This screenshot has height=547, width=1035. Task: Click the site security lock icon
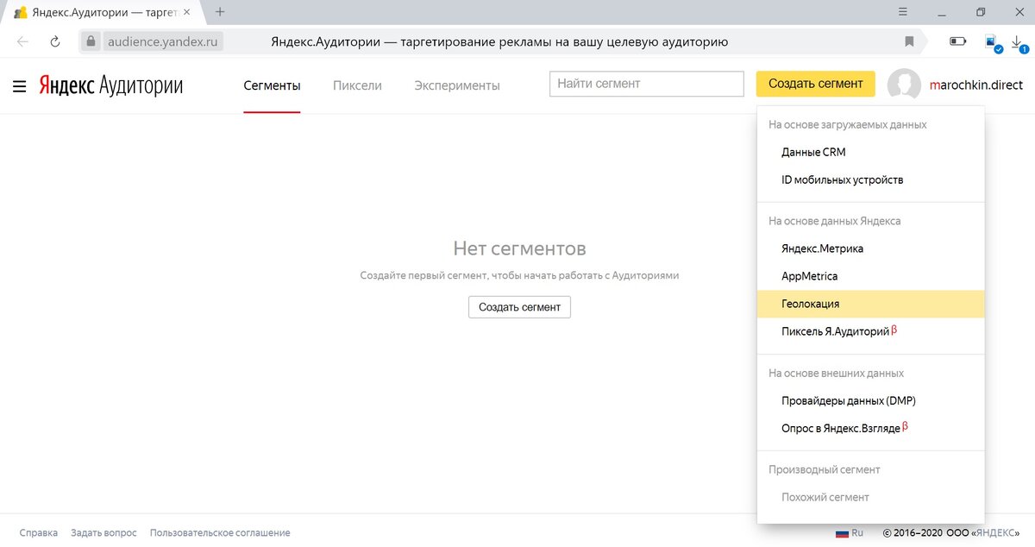coord(90,41)
